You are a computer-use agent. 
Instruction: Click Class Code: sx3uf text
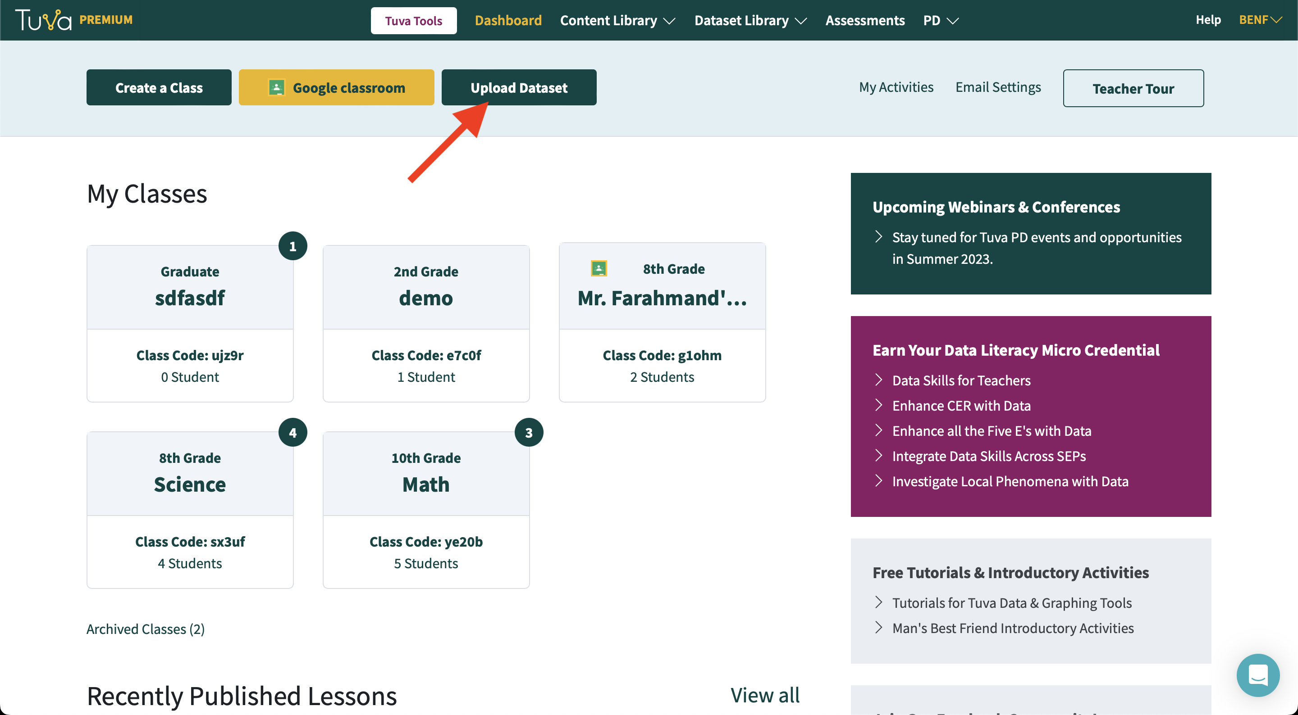coord(190,542)
